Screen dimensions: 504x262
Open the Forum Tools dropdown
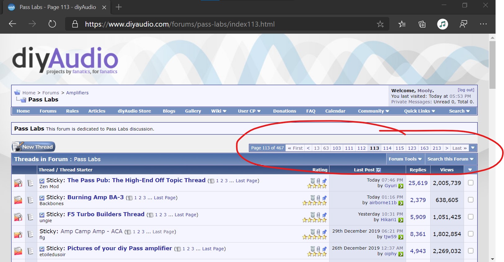tap(405, 159)
